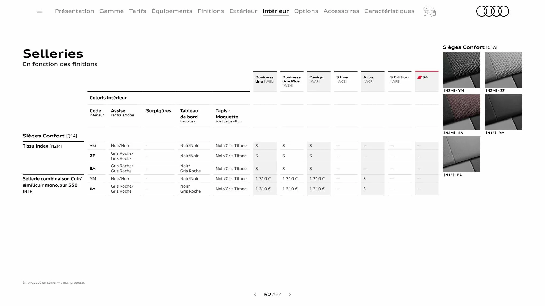Click 1 310 € under Business line for N1F YM

coord(263,179)
